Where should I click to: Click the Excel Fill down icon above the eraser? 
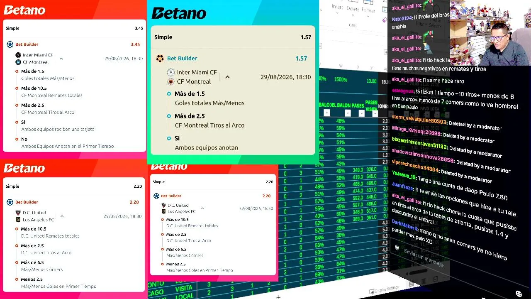tap(385, 9)
